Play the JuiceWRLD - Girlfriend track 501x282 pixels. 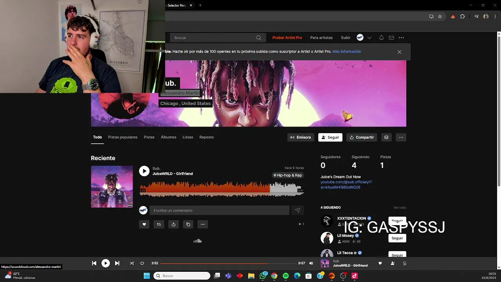[x=144, y=171]
